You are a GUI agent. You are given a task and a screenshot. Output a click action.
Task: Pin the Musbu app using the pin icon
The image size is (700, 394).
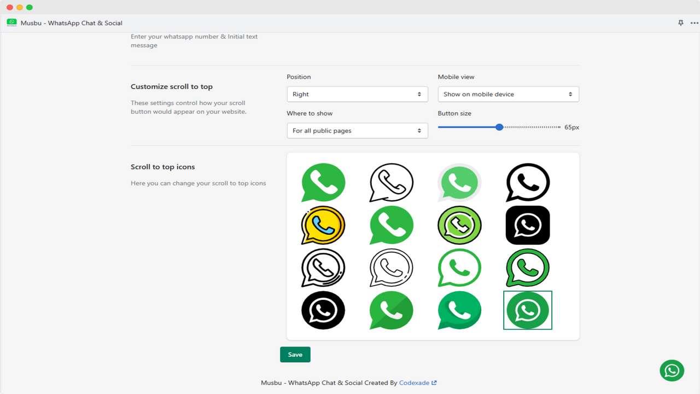coord(680,22)
